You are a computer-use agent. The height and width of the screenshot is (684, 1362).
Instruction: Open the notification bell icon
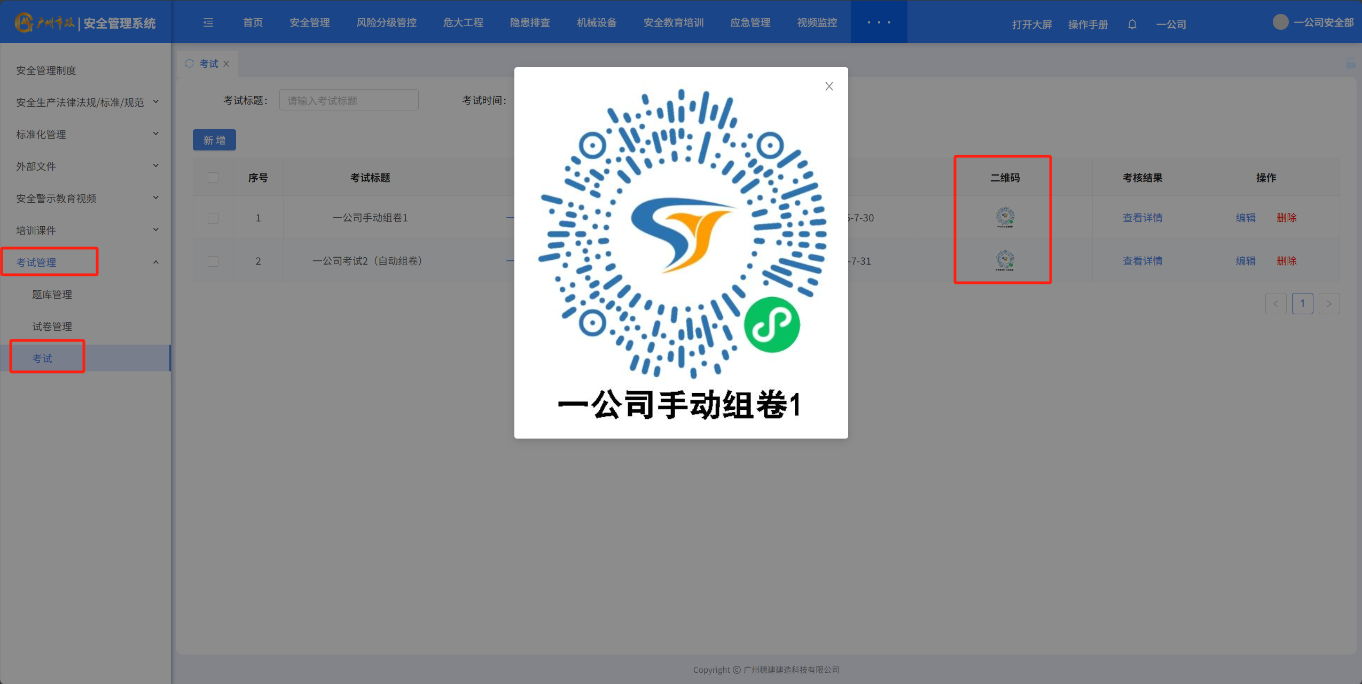[1132, 24]
